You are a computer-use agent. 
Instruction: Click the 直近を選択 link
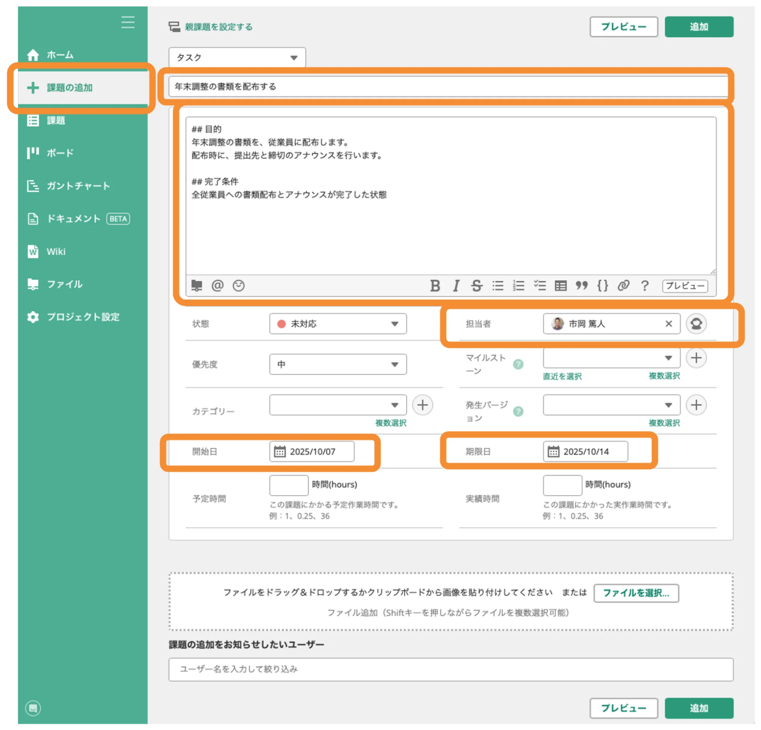click(x=562, y=376)
